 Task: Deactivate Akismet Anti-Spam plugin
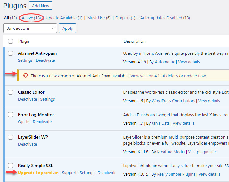46,60
